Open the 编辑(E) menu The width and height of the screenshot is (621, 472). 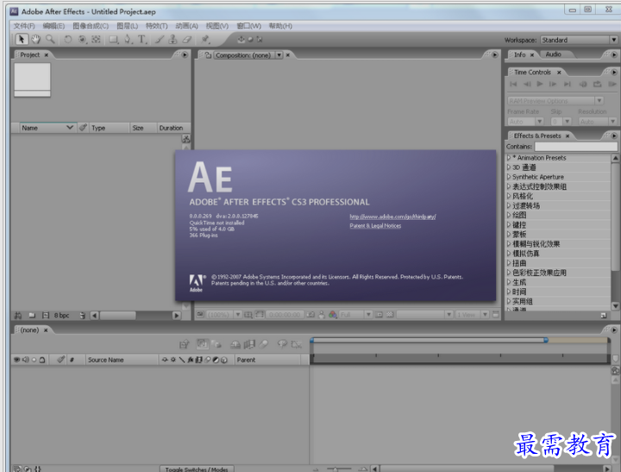point(53,26)
